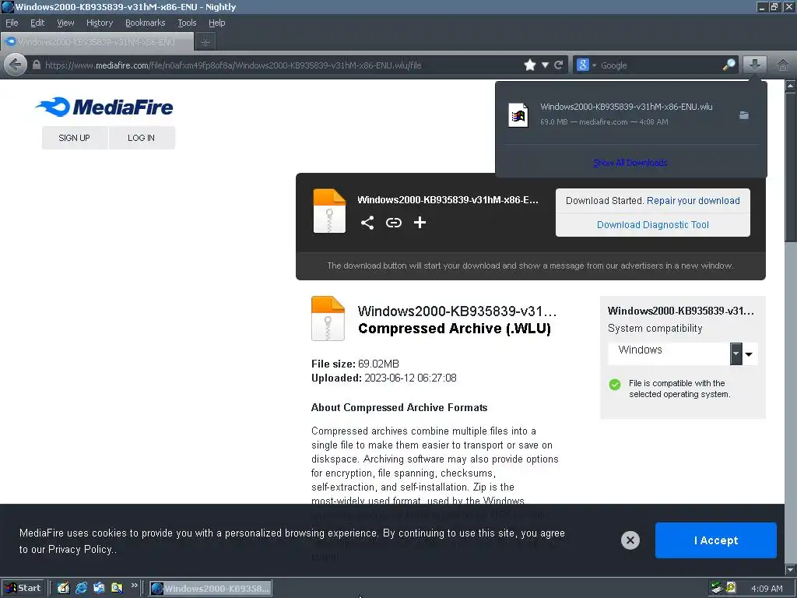Launch Internet Explorer from quick launch
Viewport: 797px width, 598px height.
[x=81, y=589]
